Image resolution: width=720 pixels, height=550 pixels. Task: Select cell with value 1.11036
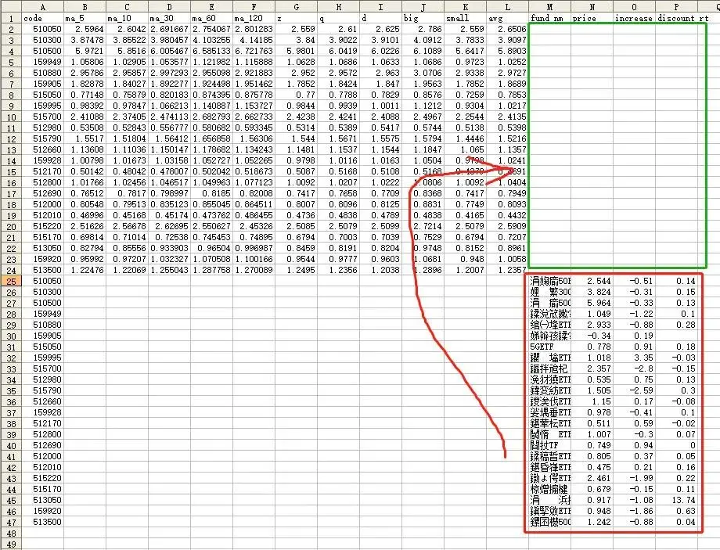[128, 149]
